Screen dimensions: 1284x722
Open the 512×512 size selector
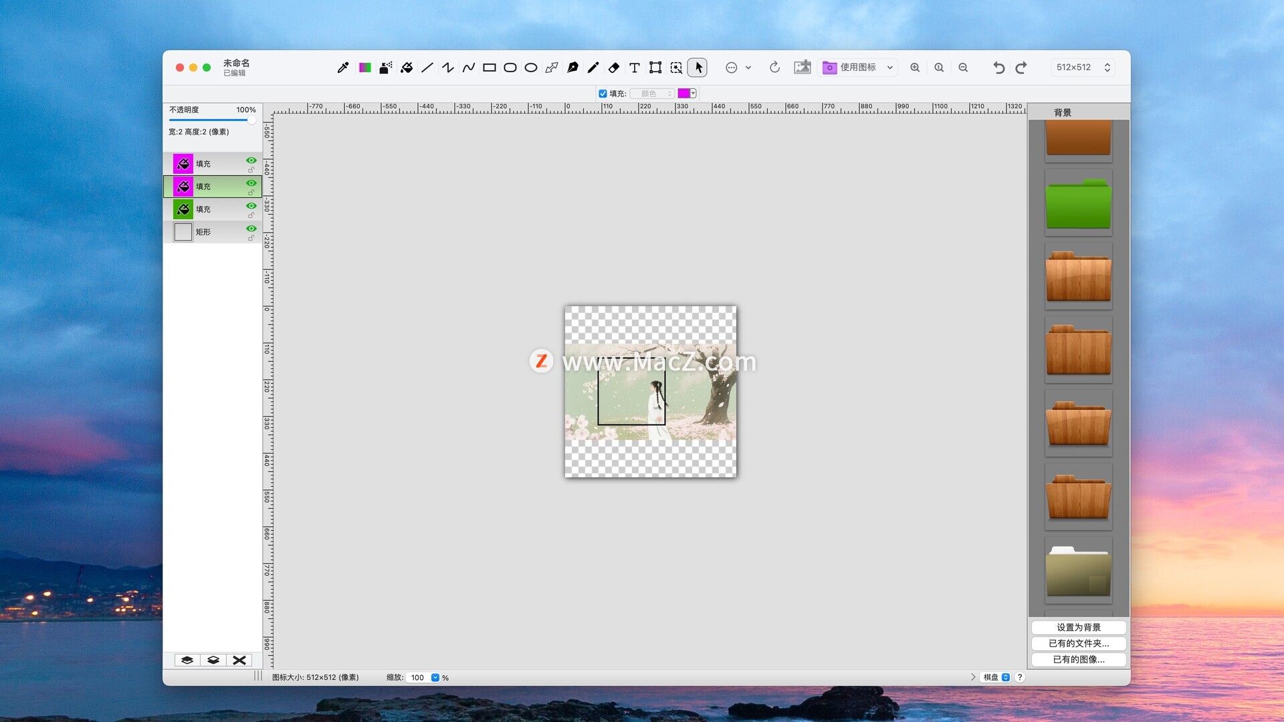pyautogui.click(x=1083, y=68)
